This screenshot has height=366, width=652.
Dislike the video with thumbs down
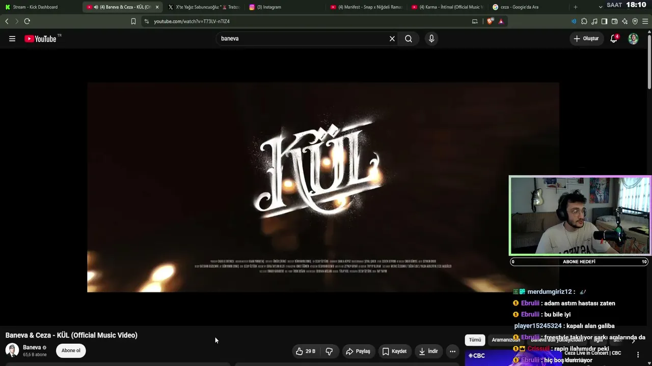(330, 351)
